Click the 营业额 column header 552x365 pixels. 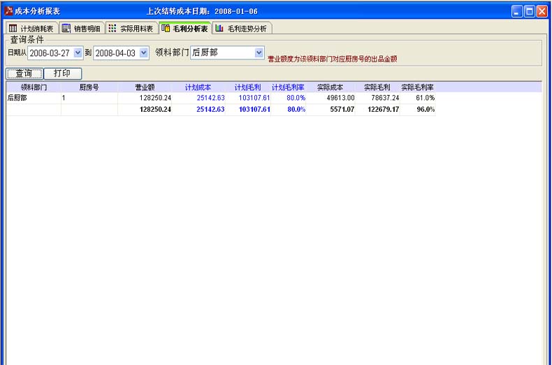coord(145,87)
